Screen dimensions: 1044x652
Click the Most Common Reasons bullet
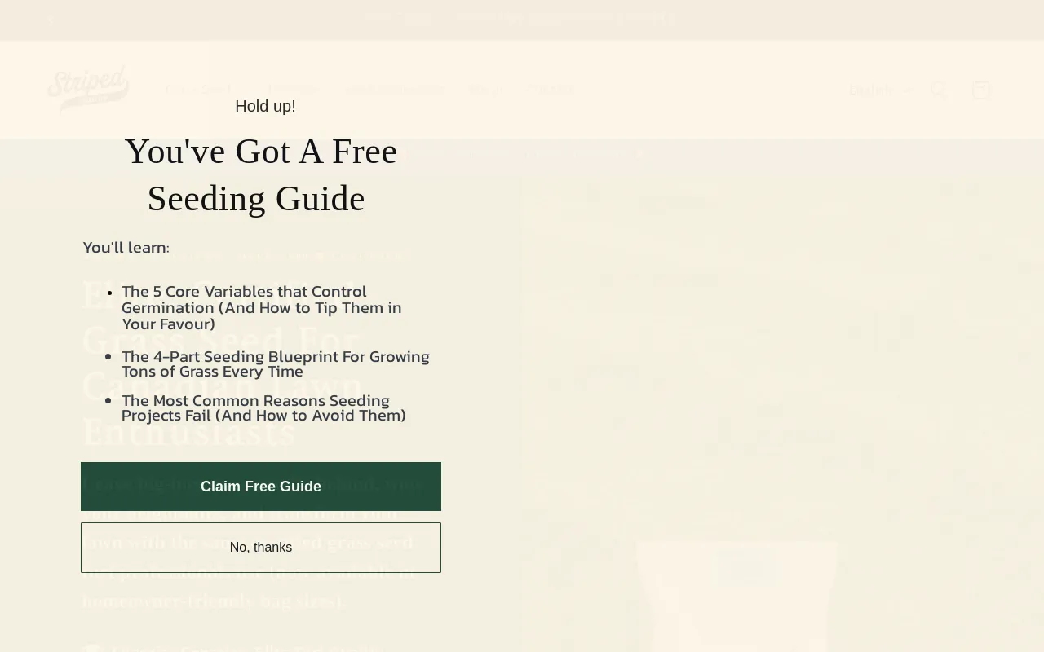click(x=263, y=407)
